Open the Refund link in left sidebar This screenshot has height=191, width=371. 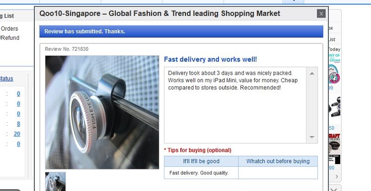[9, 38]
